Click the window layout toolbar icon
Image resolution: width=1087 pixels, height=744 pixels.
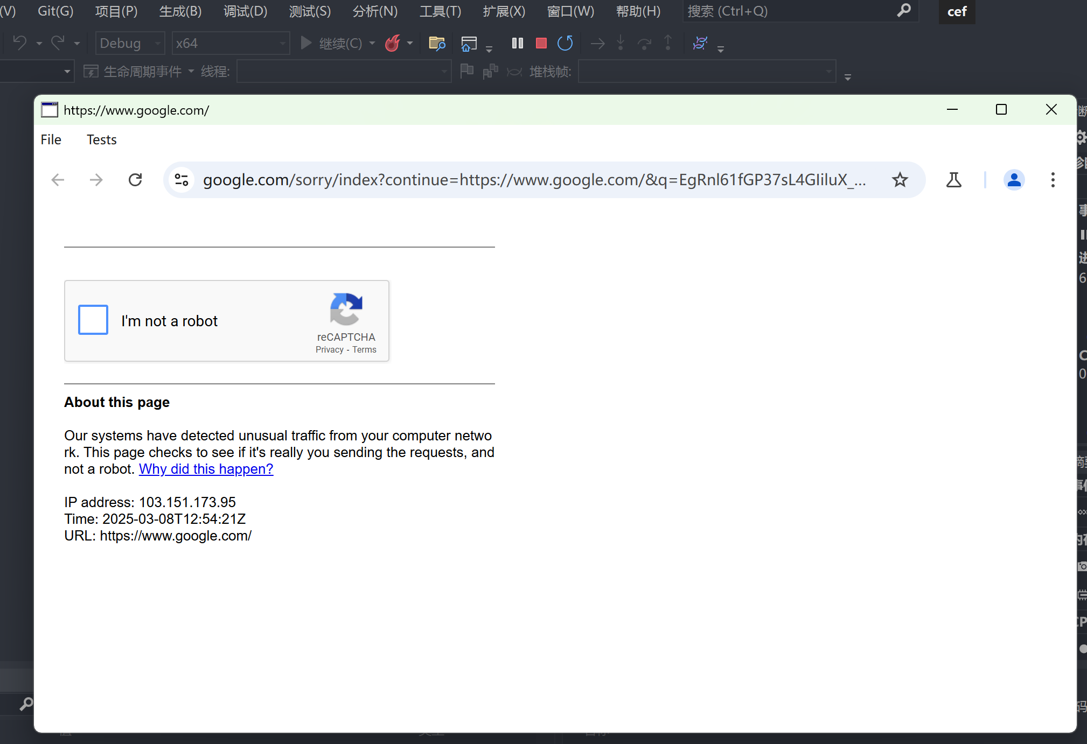[x=469, y=43]
